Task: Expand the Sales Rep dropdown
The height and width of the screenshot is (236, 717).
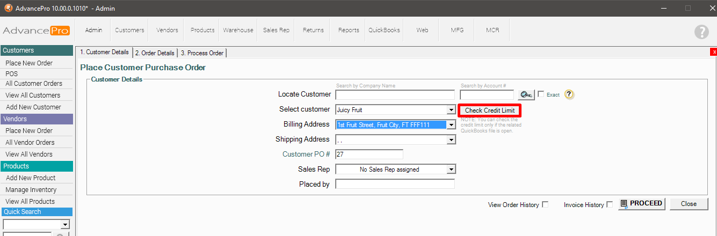Action: coord(451,169)
